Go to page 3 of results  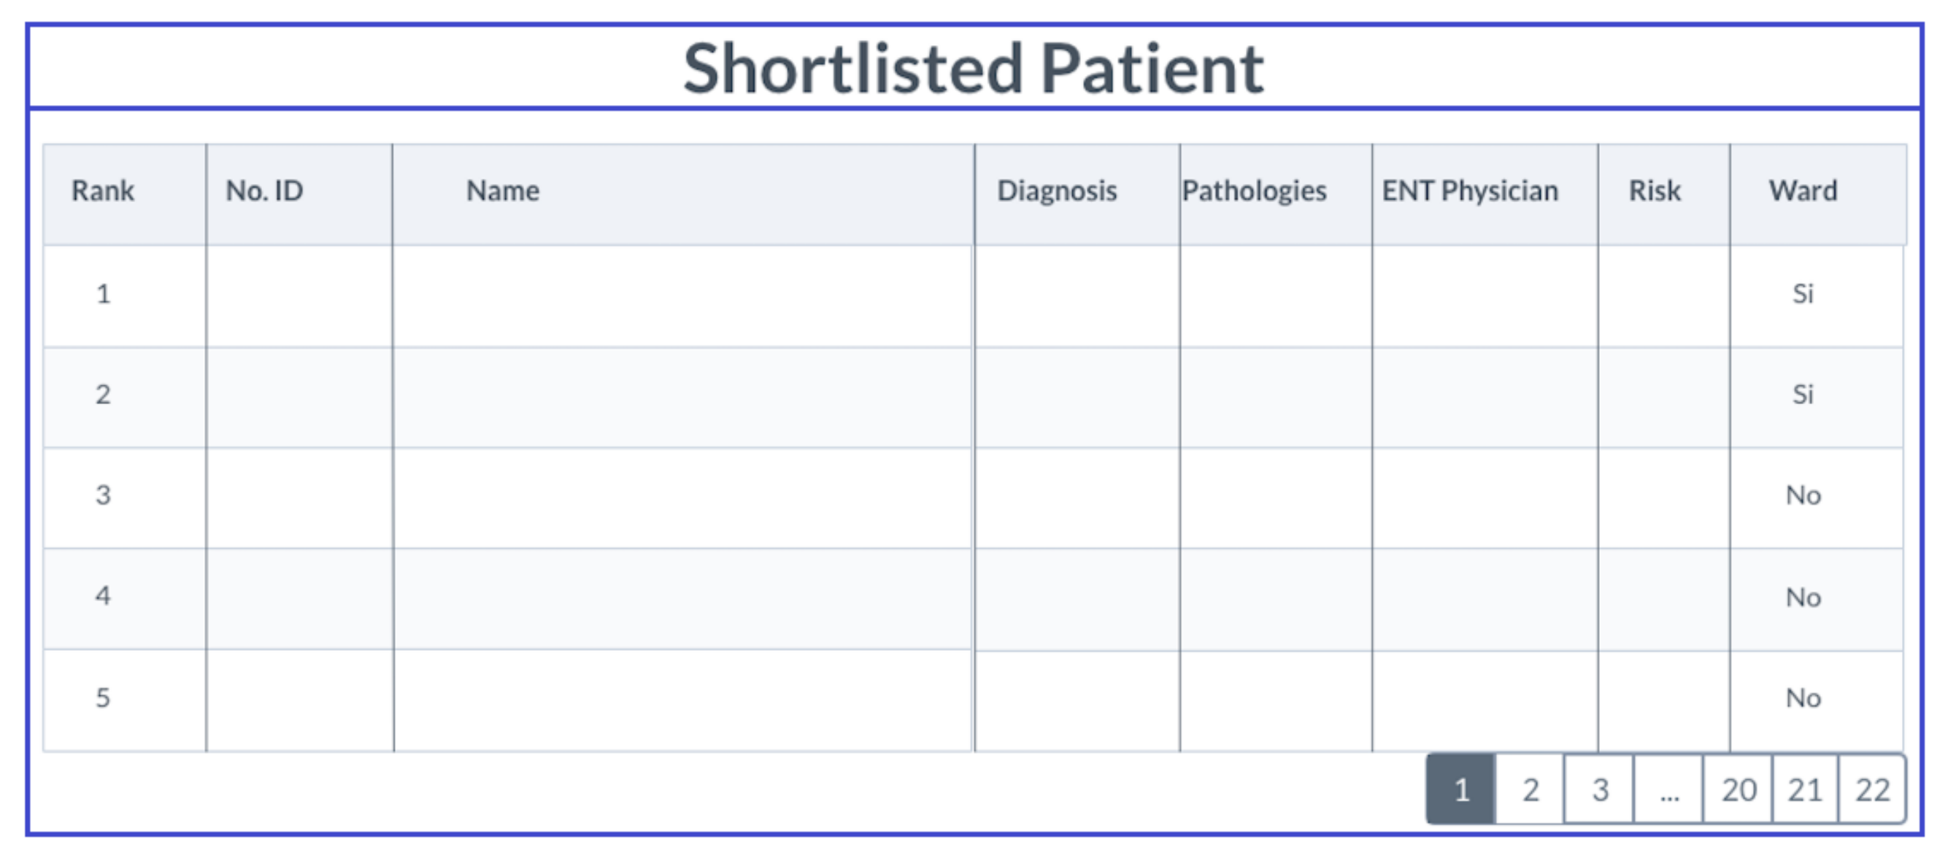coord(1599,789)
